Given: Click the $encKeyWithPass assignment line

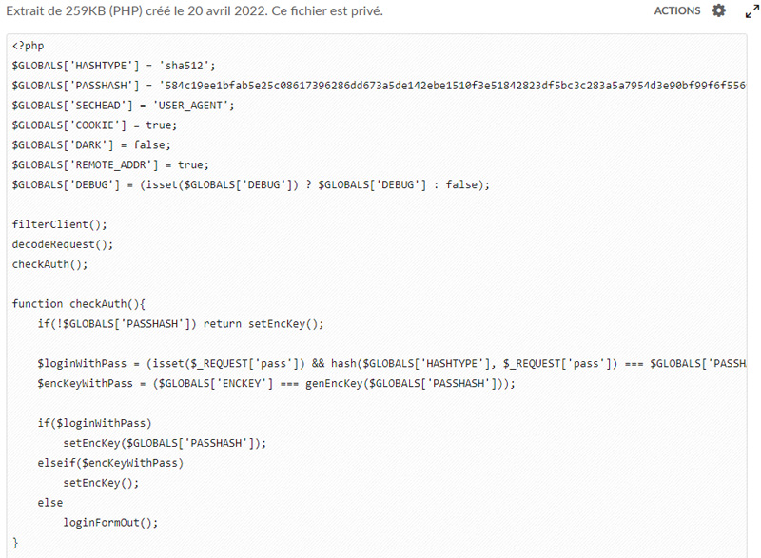Looking at the screenshot, I should (276, 383).
